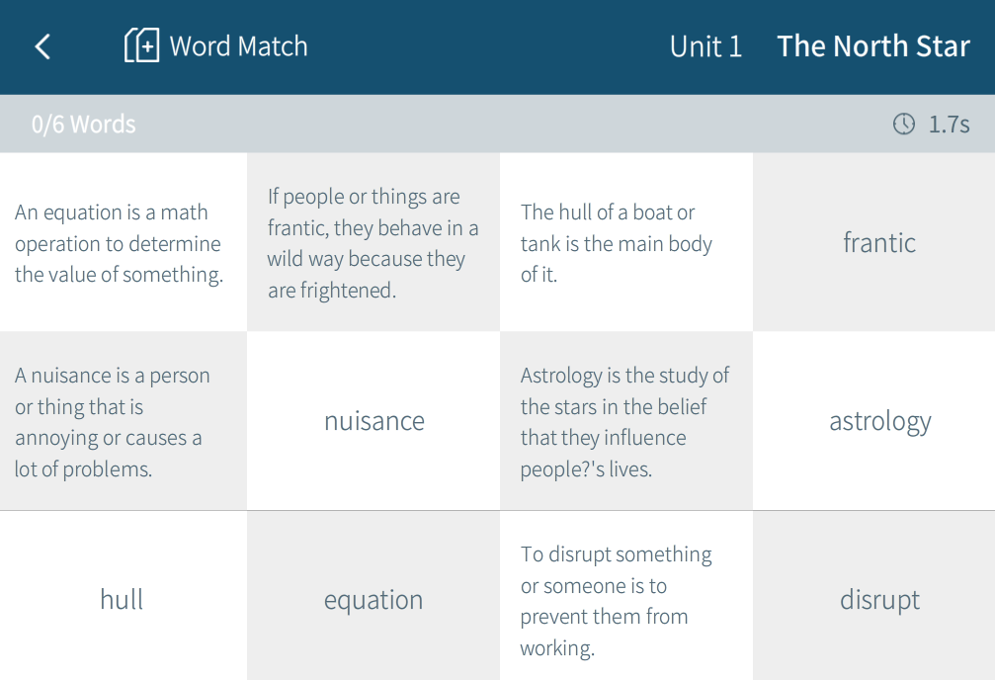The width and height of the screenshot is (995, 680).
Task: Click the Word Match title
Action: 238,46
